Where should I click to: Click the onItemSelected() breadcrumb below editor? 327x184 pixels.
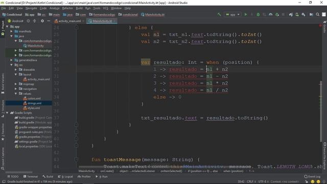tap(171, 171)
